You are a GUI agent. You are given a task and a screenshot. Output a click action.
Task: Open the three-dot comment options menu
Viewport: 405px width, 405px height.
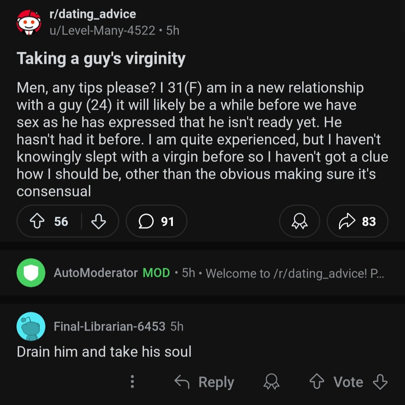coord(132,382)
